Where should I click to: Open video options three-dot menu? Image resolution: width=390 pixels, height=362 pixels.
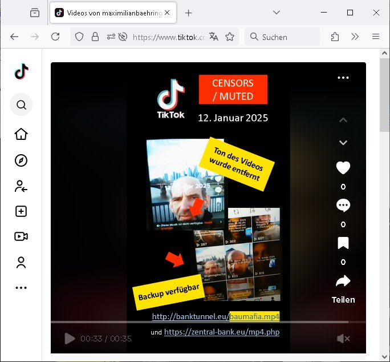point(343,78)
